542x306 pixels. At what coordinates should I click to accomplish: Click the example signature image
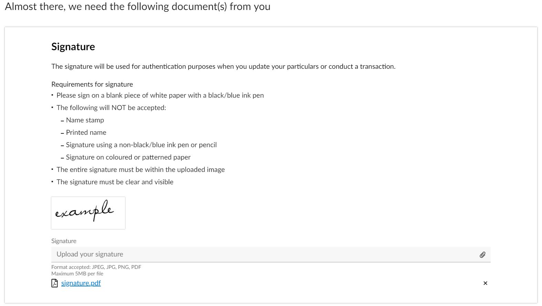tap(88, 213)
